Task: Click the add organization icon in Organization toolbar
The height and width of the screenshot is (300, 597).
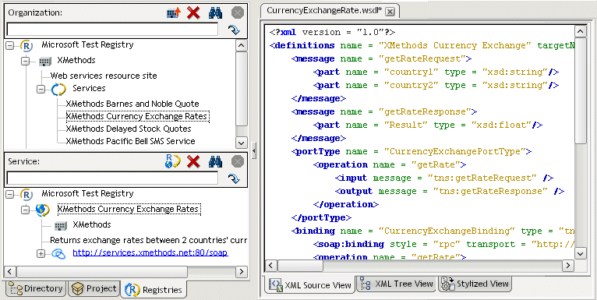Action: 174,13
